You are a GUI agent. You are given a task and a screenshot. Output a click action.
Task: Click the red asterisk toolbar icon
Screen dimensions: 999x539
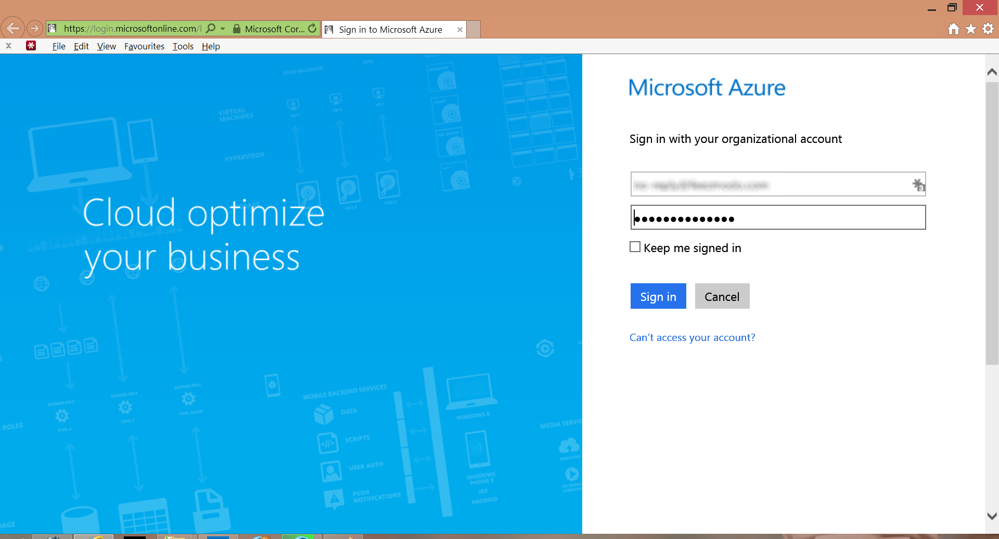click(31, 46)
